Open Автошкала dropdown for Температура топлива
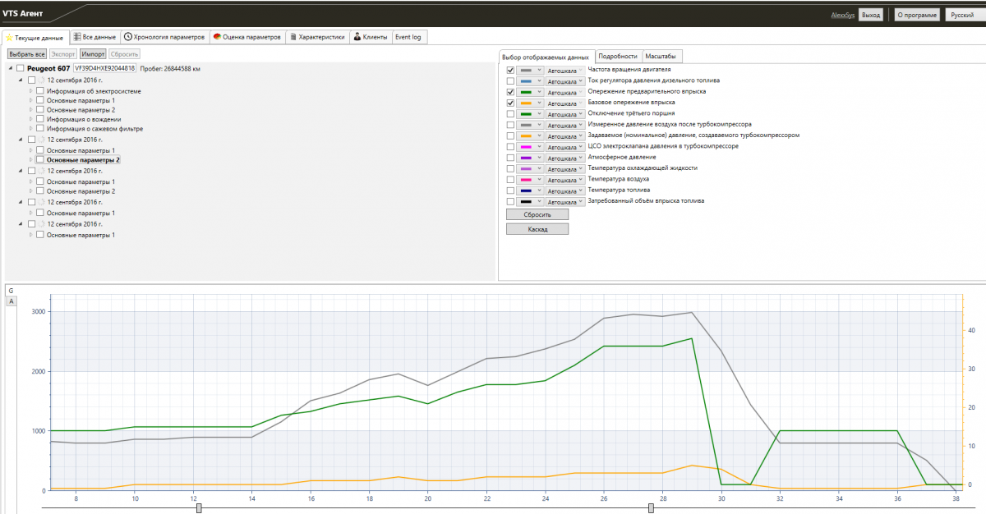 pyautogui.click(x=565, y=190)
